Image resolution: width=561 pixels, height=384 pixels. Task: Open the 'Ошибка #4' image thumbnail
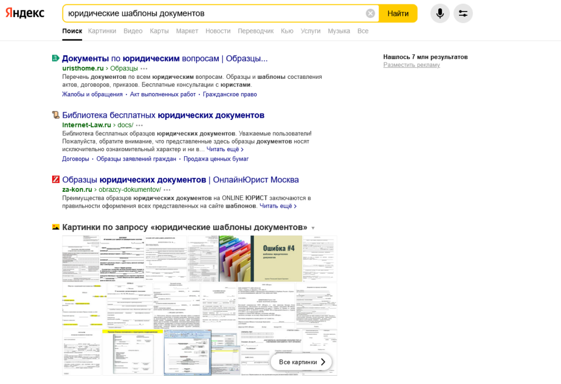278,259
